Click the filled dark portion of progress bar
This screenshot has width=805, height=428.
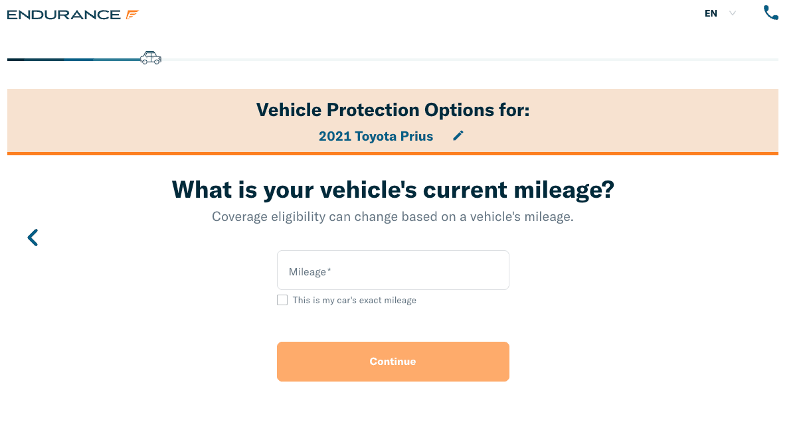click(x=66, y=60)
